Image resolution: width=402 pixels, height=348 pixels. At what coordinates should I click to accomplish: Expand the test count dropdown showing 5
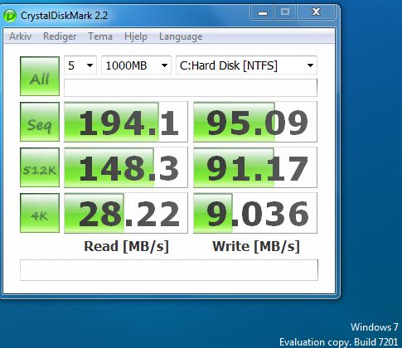(80, 65)
